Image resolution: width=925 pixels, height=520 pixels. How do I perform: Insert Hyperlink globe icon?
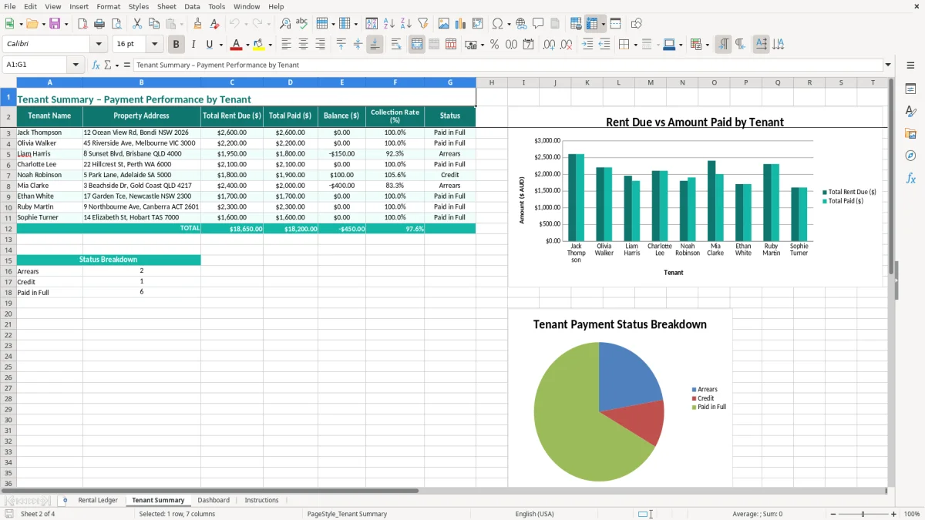(x=521, y=24)
